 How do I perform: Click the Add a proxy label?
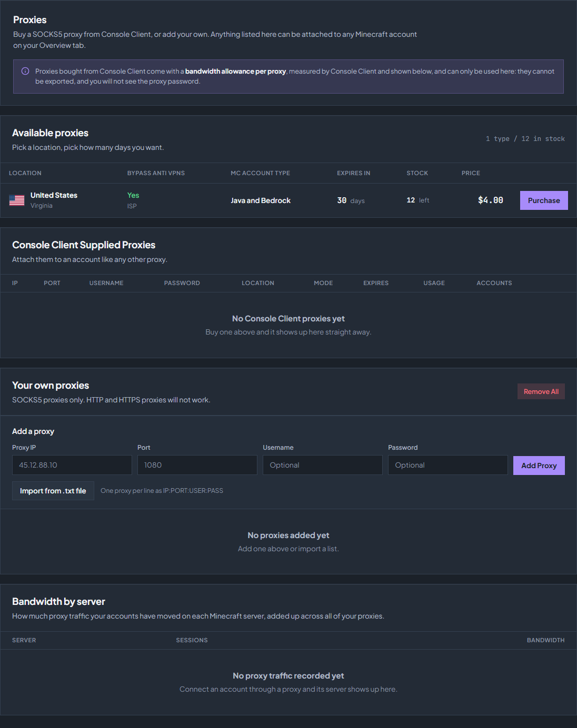33,431
